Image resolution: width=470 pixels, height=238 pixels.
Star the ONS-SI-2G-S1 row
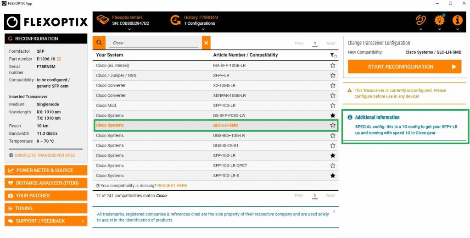pyautogui.click(x=333, y=145)
